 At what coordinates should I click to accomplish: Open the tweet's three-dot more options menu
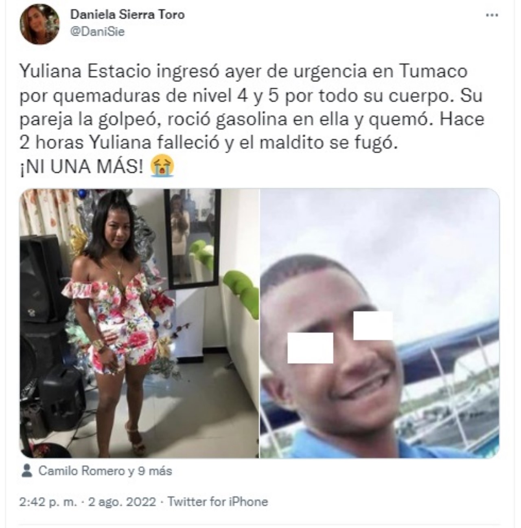pos(492,15)
